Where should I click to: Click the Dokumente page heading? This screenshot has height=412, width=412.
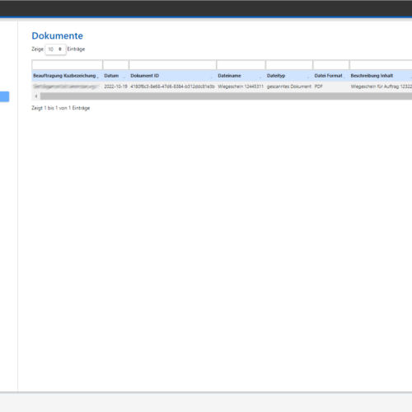(57, 35)
